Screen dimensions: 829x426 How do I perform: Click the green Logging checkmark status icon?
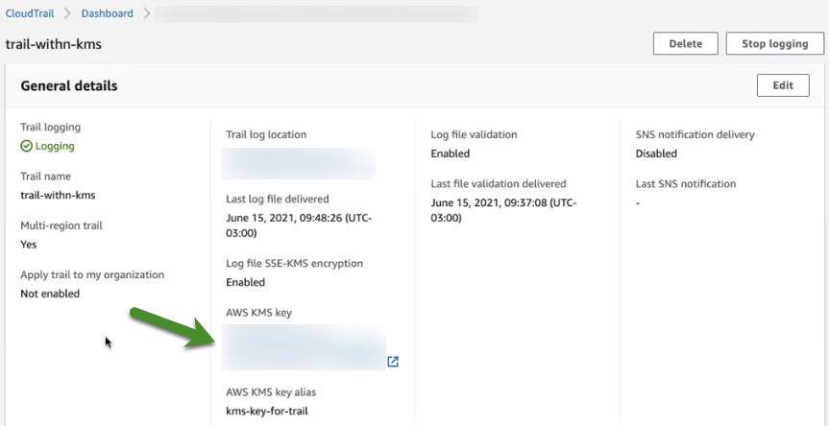coord(27,146)
